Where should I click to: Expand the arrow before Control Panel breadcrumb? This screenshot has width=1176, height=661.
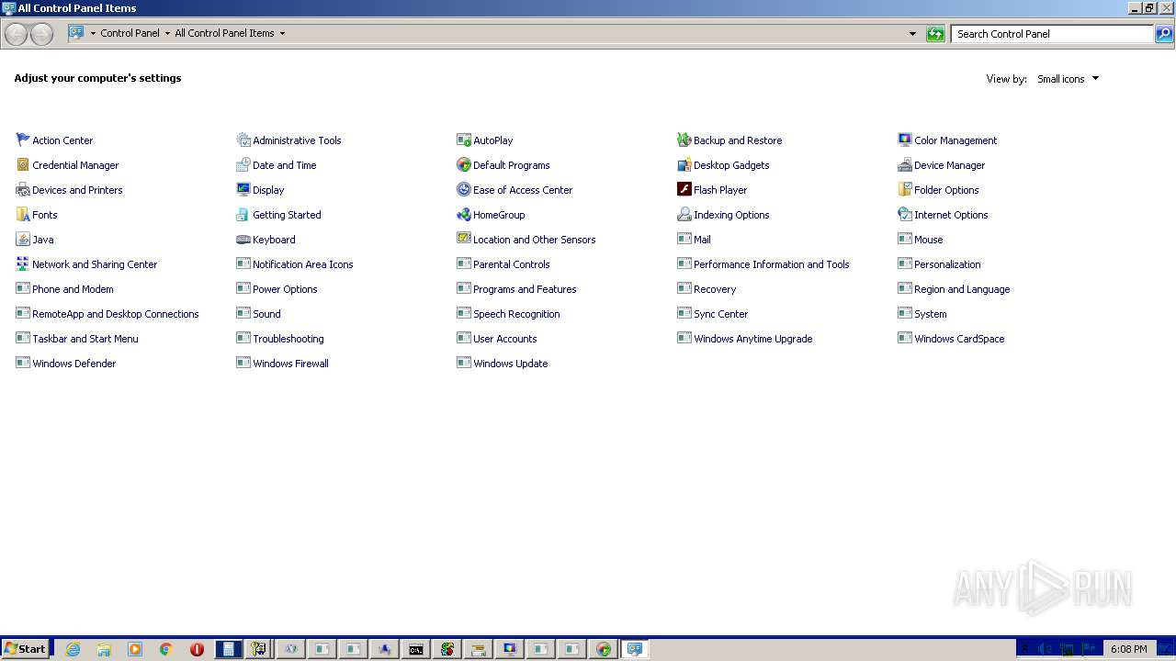[93, 34]
